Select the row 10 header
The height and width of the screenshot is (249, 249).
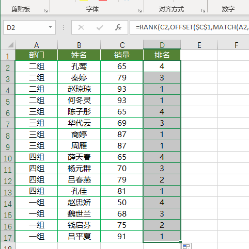(8, 157)
